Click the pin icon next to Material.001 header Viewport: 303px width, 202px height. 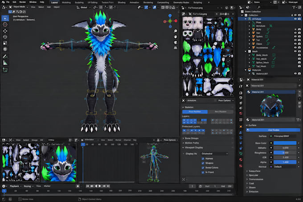299,86
